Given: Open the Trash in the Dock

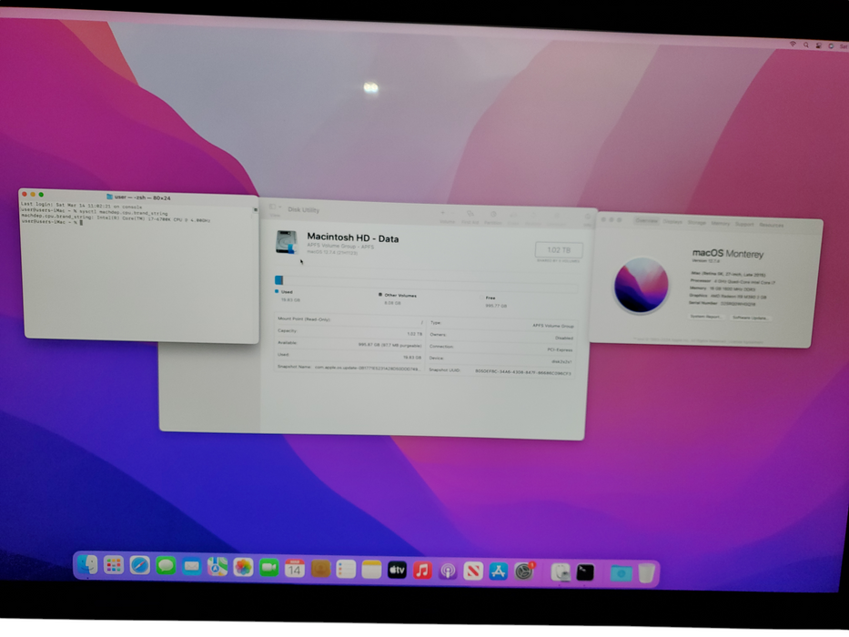Looking at the screenshot, I should [646, 573].
